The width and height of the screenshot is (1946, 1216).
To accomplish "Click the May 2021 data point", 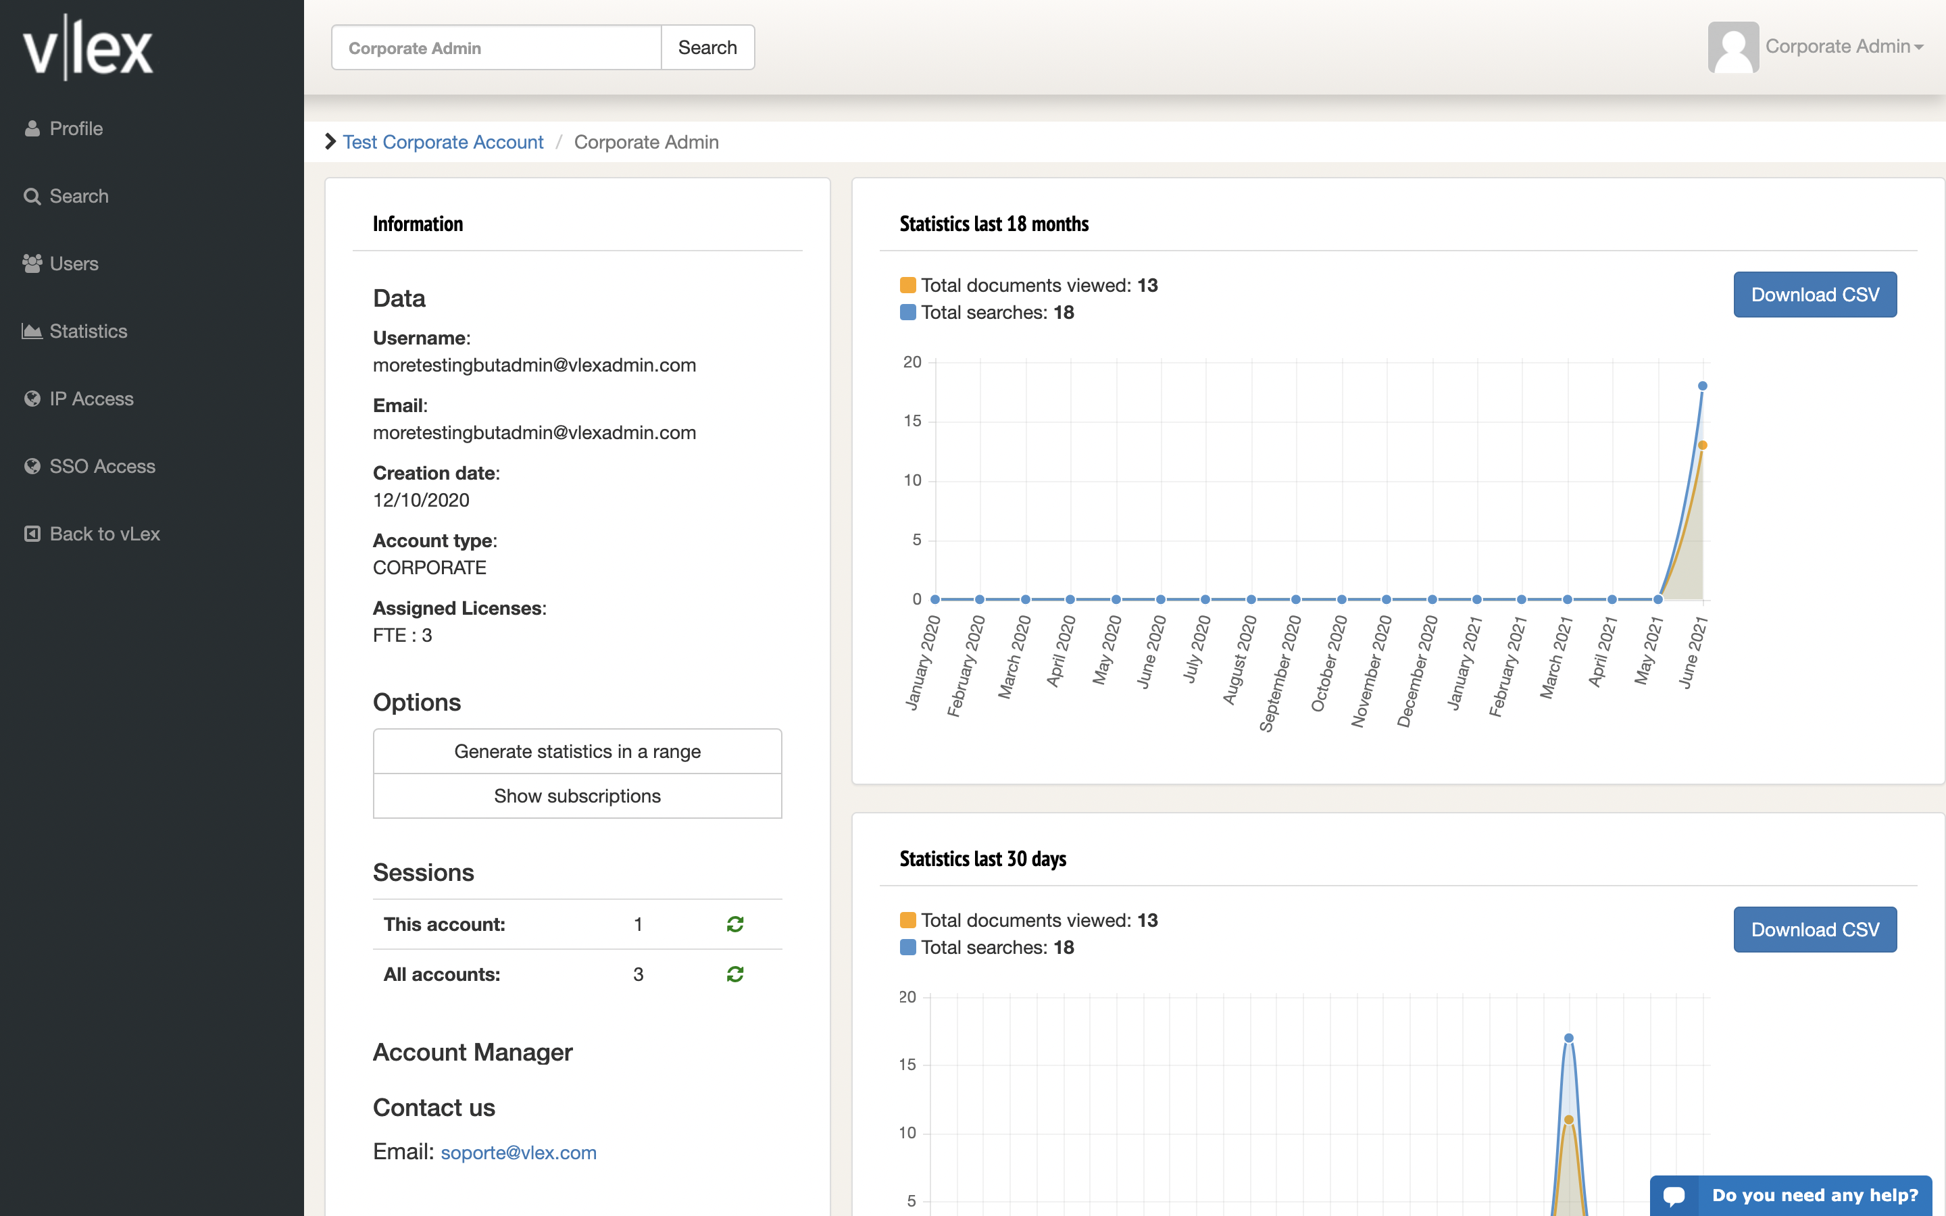I will pos(1657,599).
